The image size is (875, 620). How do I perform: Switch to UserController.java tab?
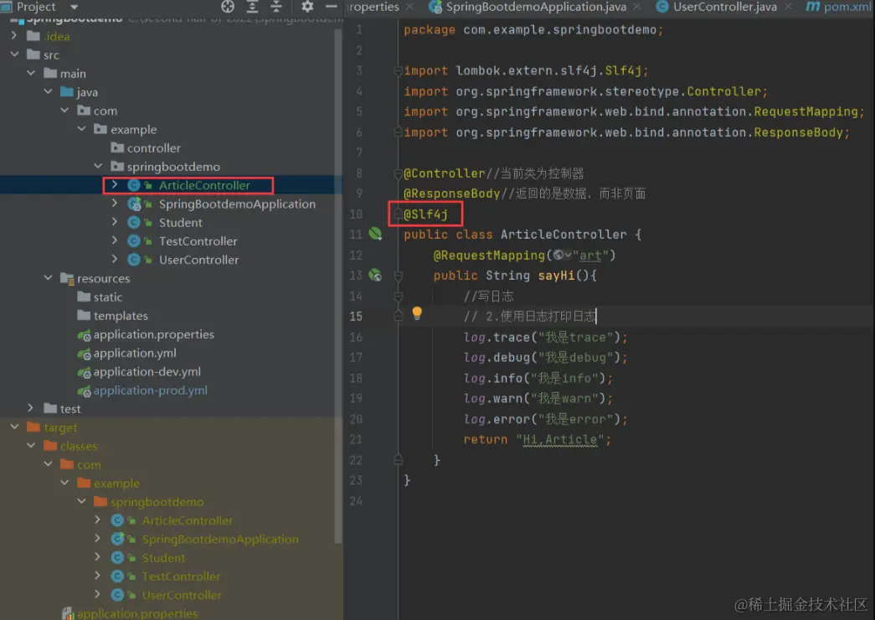[x=724, y=7]
